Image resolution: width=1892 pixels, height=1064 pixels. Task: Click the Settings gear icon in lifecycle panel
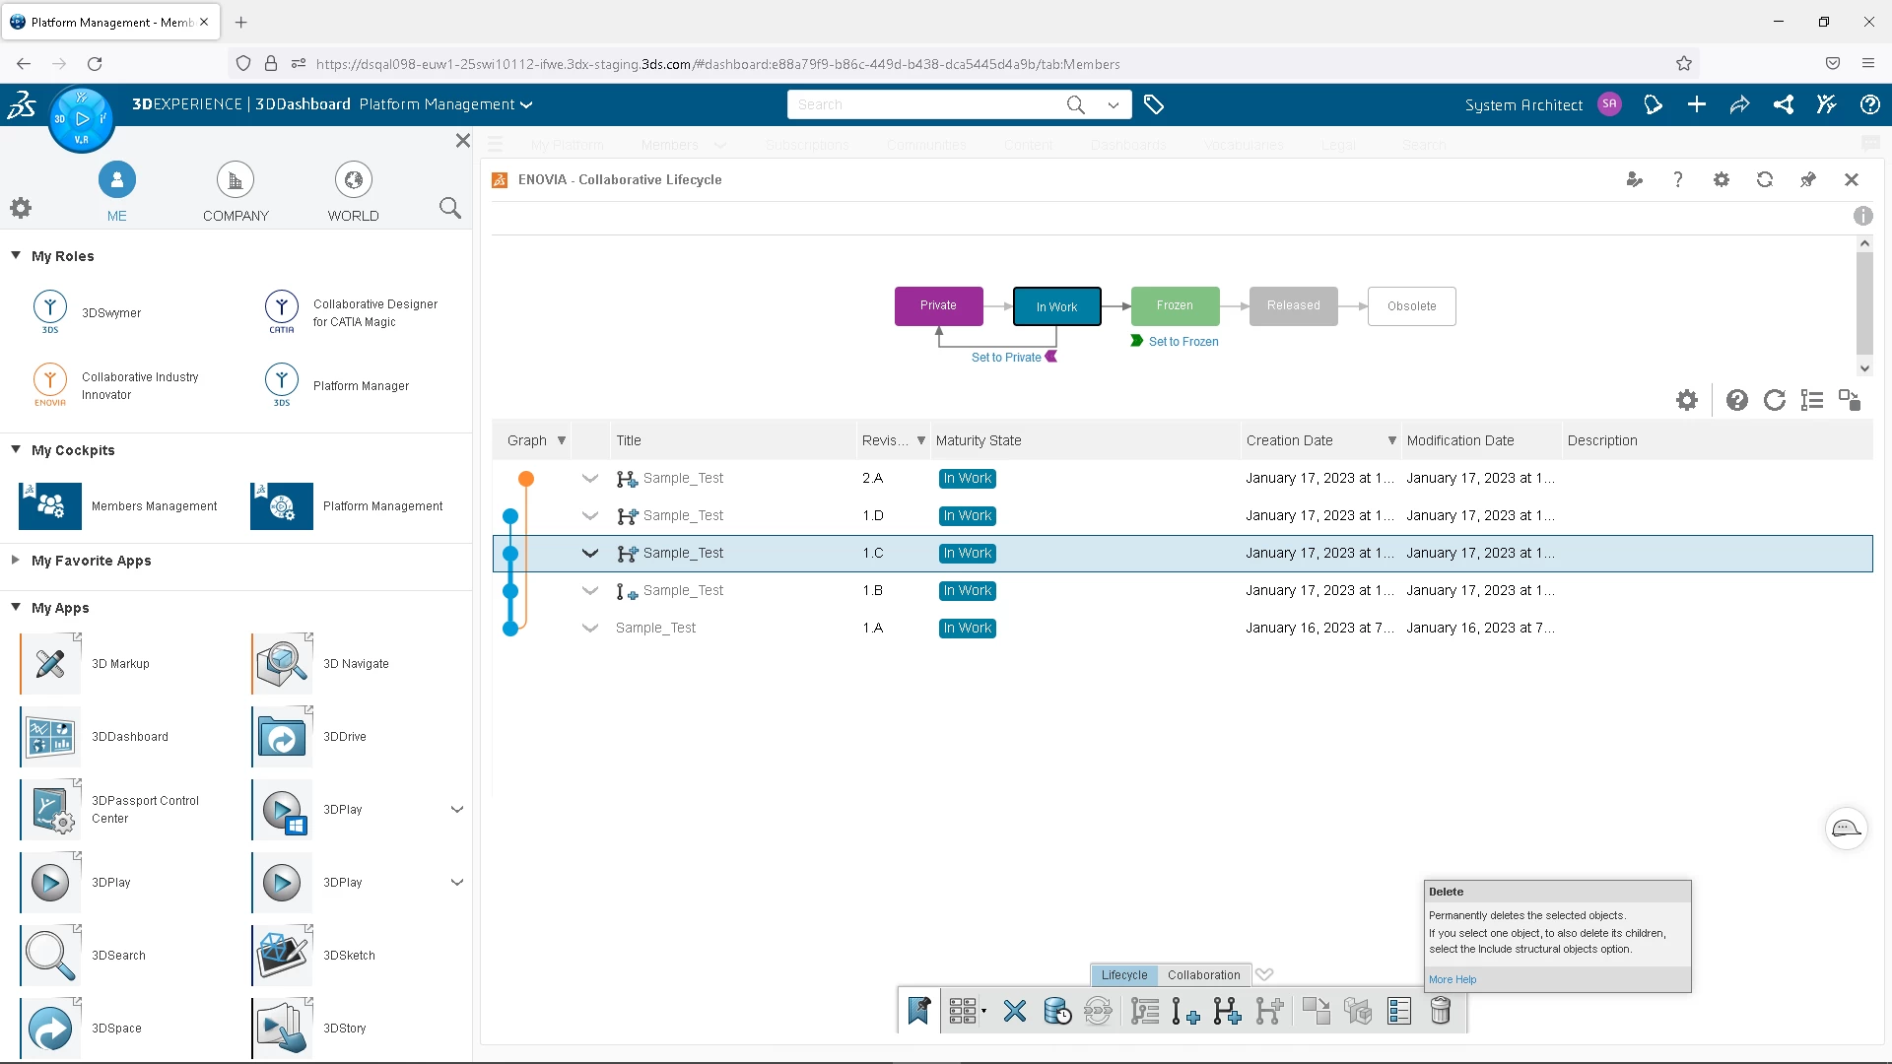click(1687, 400)
